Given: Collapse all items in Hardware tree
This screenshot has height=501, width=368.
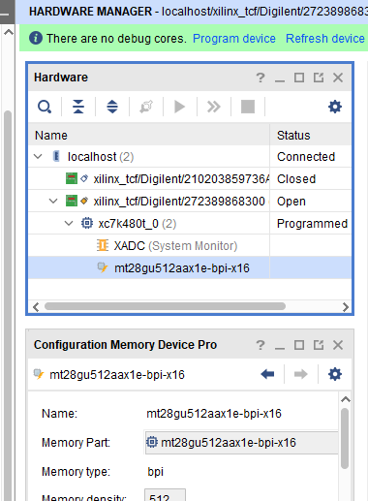Looking at the screenshot, I should click(x=78, y=107).
